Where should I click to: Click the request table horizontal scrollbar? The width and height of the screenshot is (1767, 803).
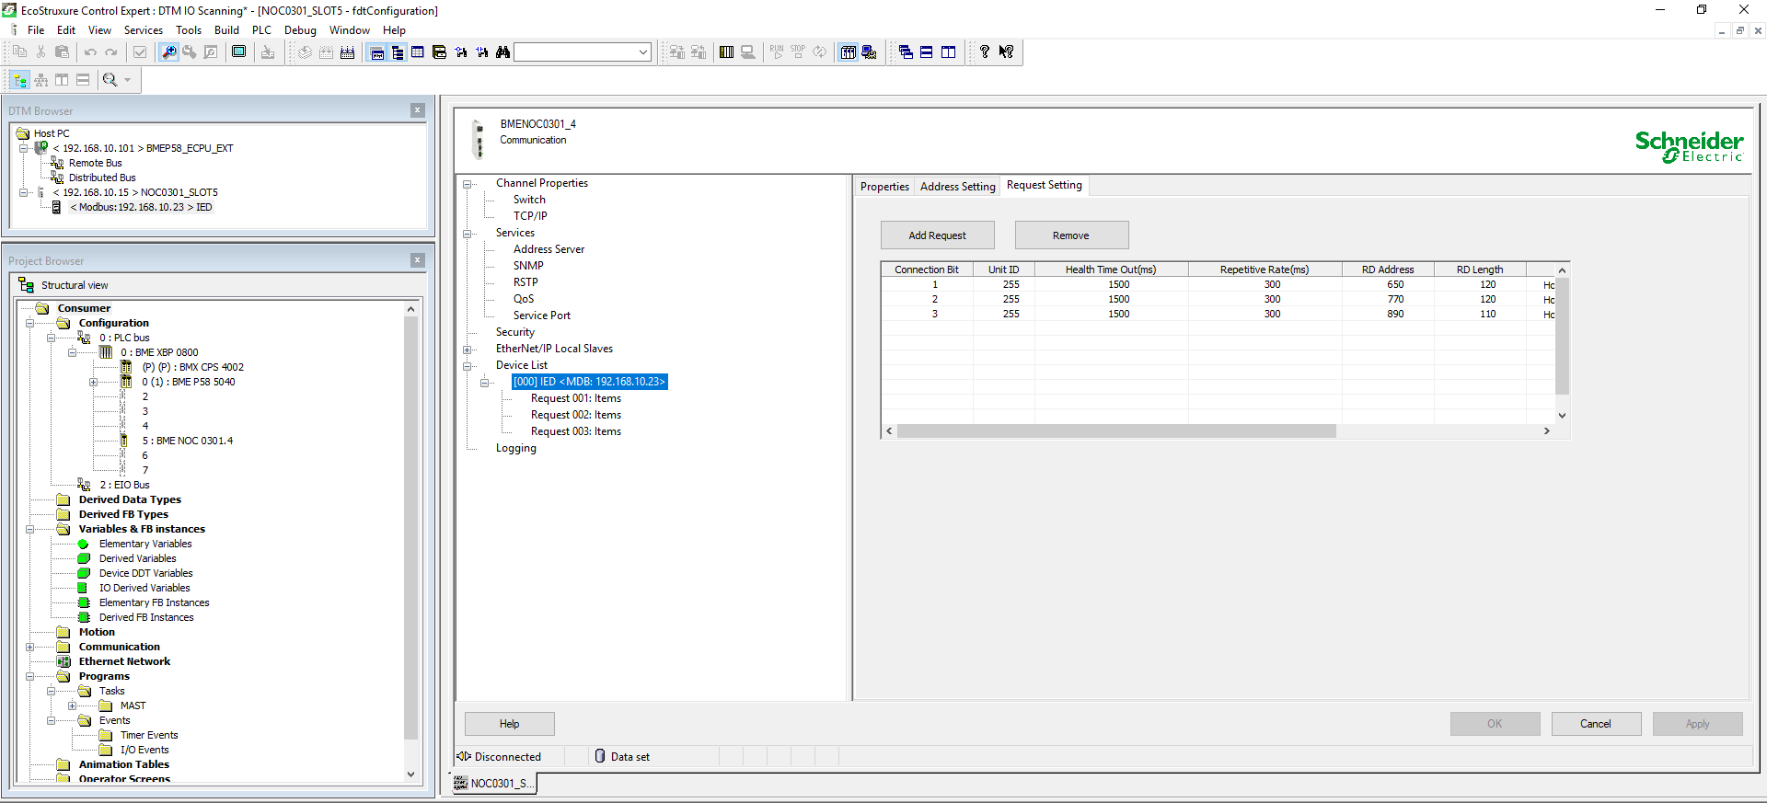click(1116, 430)
